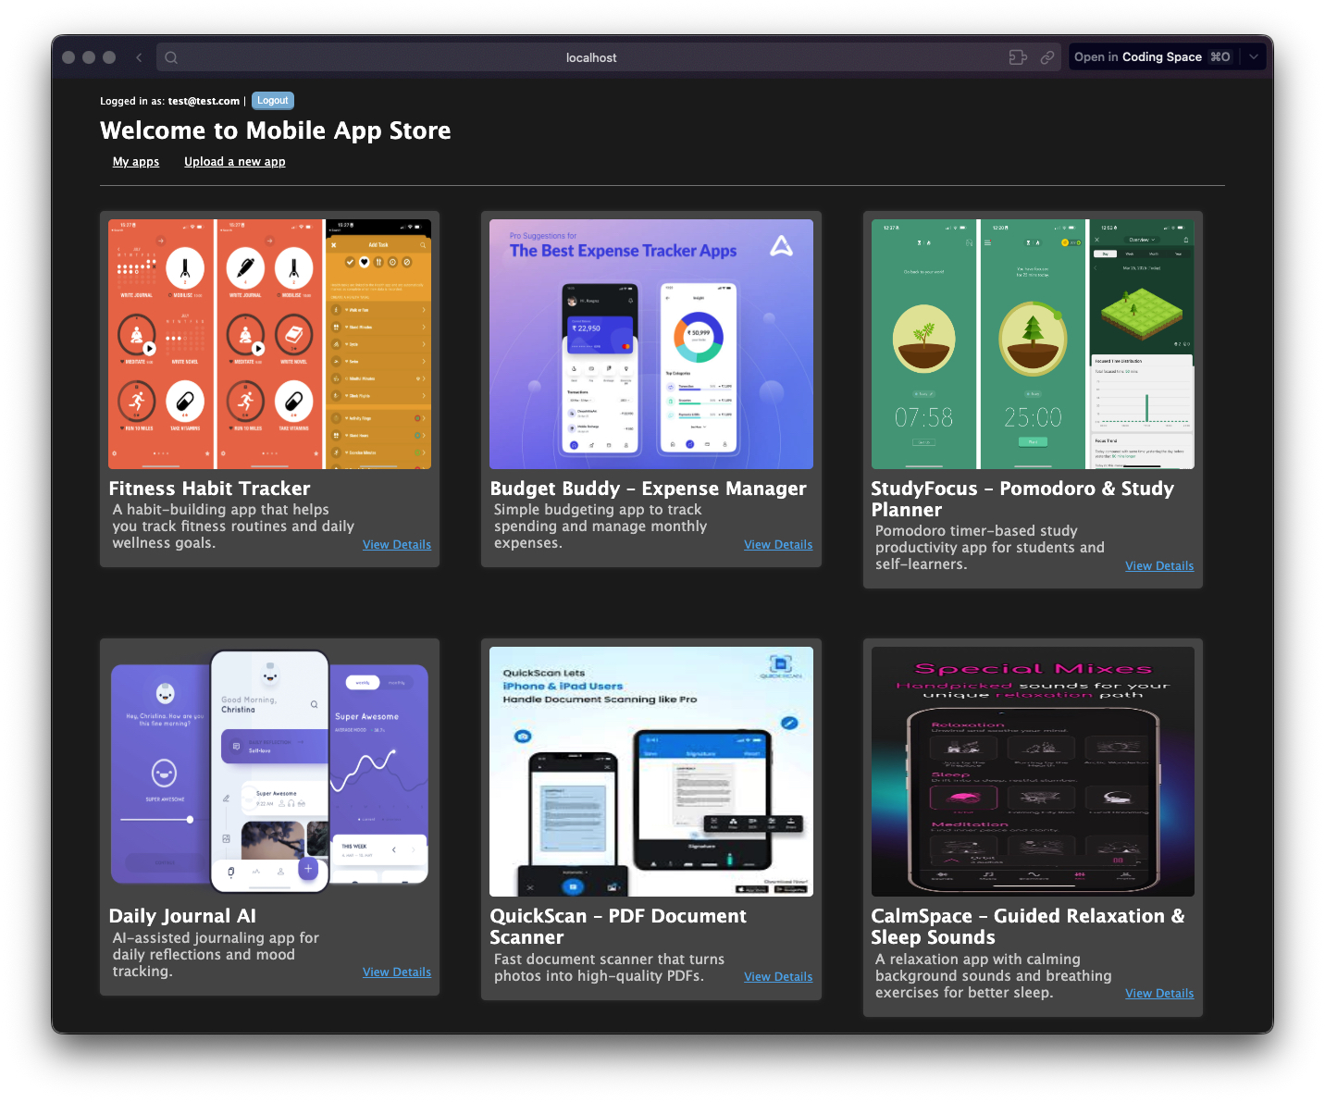Expand the dropdown next to Open in Coding Space
The height and width of the screenshot is (1102, 1325).
(x=1254, y=56)
